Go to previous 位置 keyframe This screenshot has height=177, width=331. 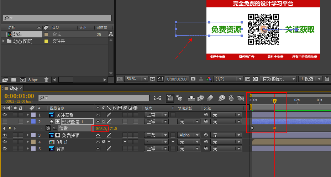4,128
